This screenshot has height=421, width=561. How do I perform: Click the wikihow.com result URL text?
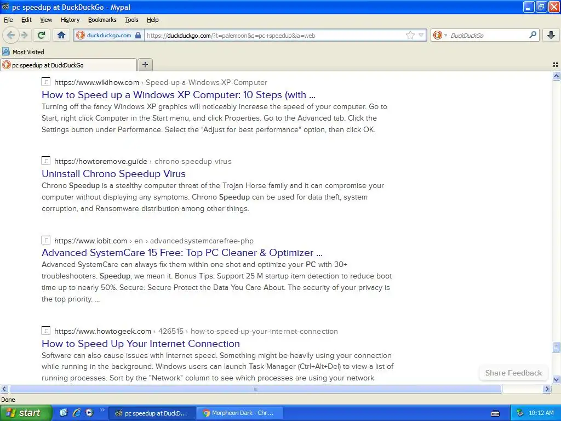(161, 82)
